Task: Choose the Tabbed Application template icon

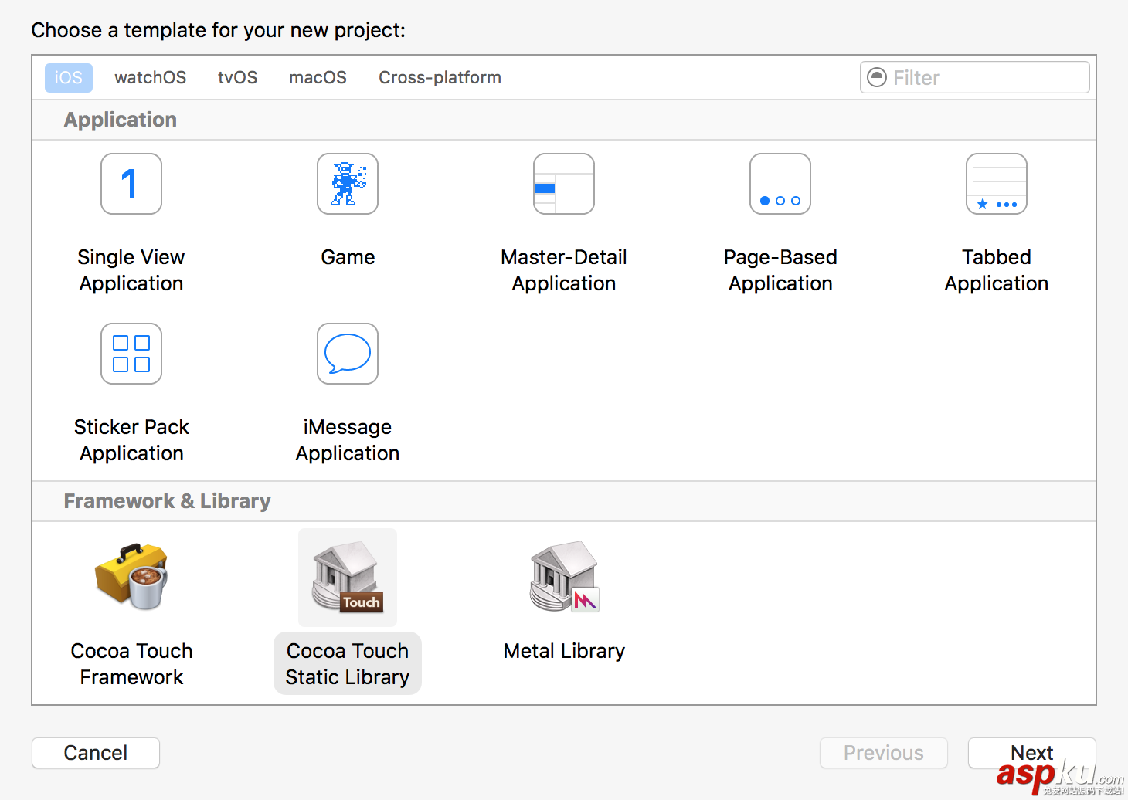Action: click(x=997, y=184)
